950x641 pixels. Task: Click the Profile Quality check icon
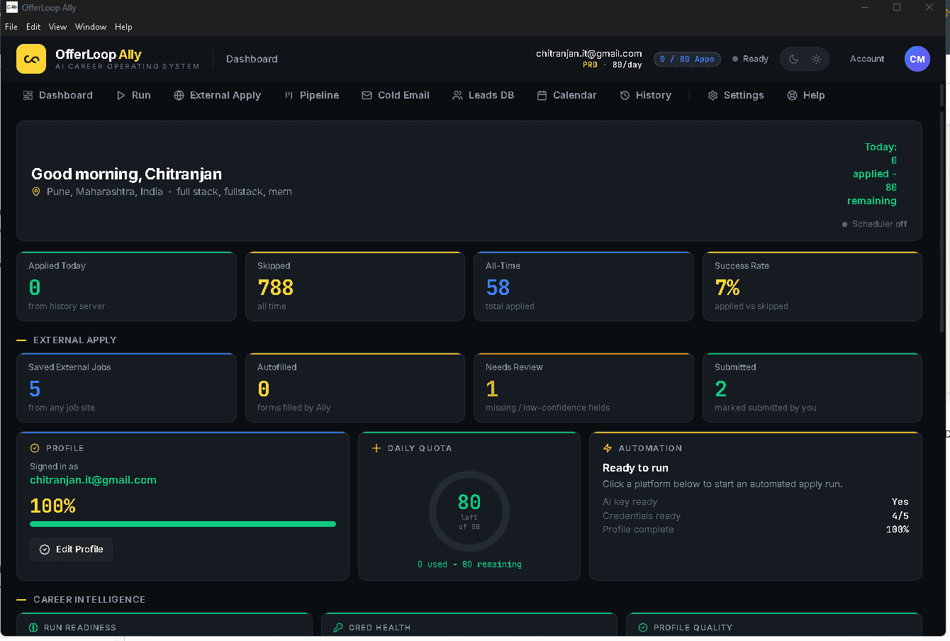pyautogui.click(x=643, y=628)
